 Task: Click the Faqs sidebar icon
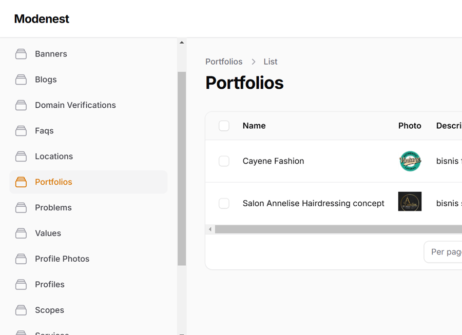[x=21, y=131]
